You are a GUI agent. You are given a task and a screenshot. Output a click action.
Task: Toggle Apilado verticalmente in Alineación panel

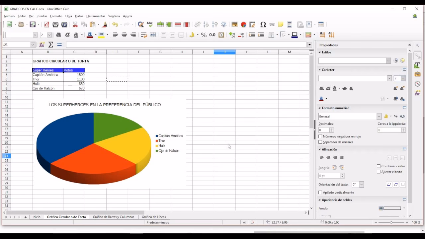(320, 192)
